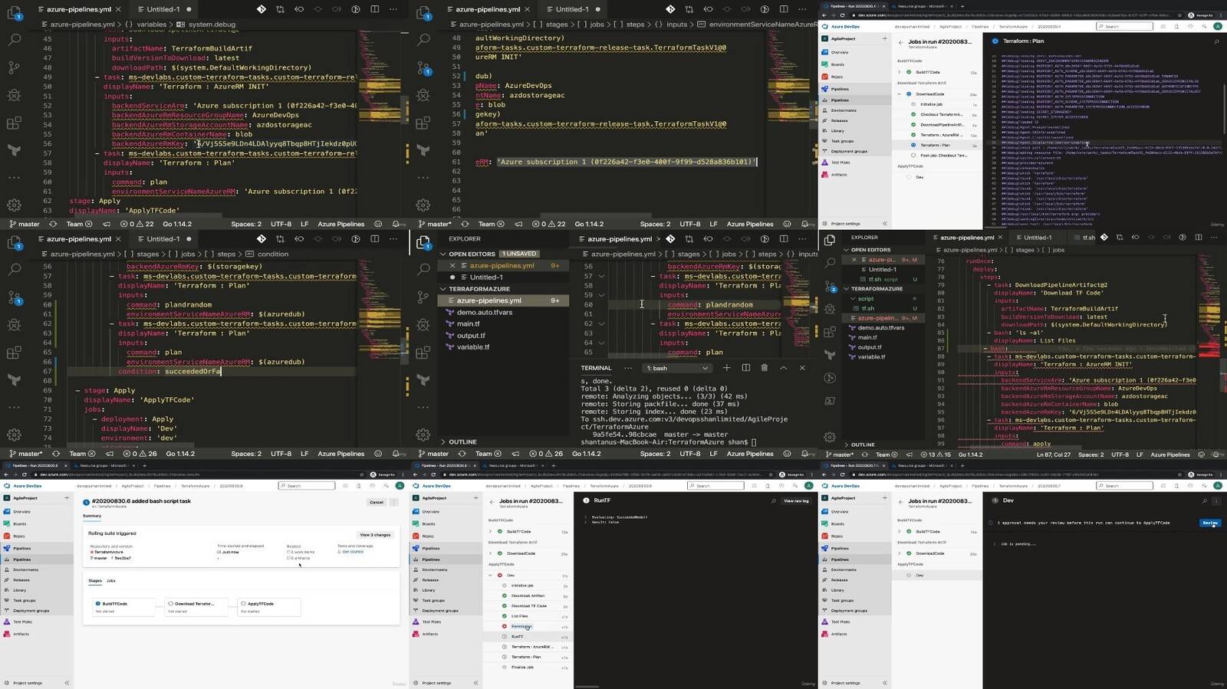Click the View raw log button

point(796,501)
